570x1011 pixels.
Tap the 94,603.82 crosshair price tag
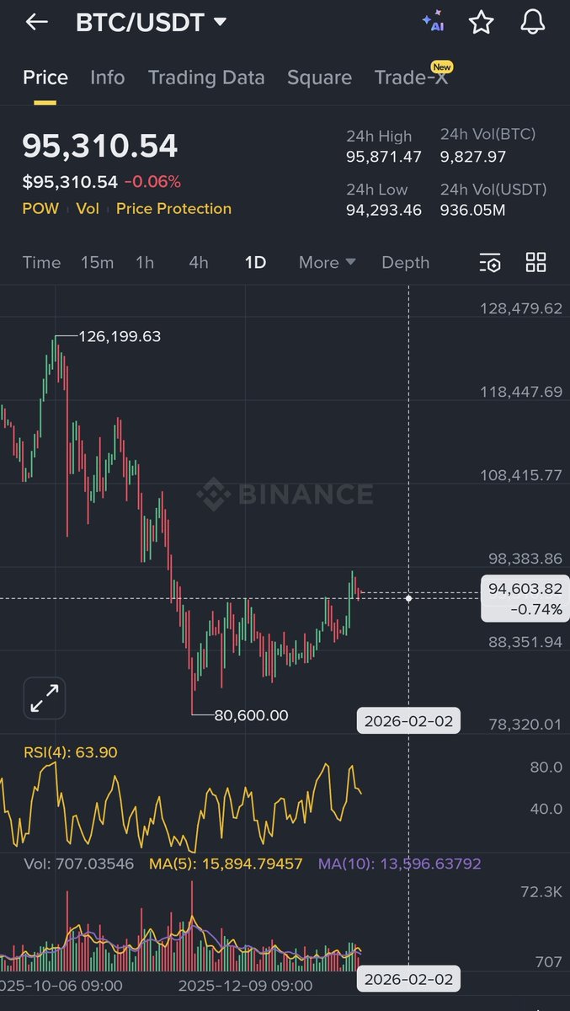pyautogui.click(x=525, y=598)
